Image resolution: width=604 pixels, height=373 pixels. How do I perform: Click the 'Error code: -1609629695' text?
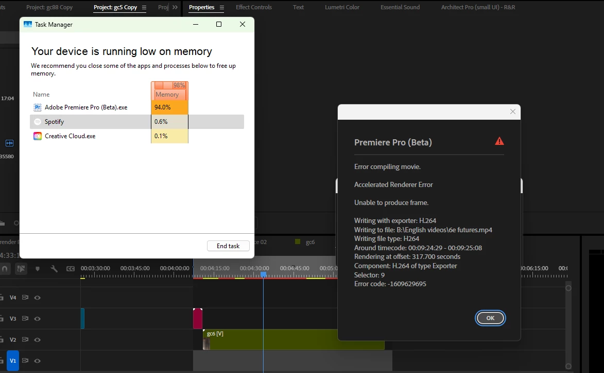click(390, 284)
